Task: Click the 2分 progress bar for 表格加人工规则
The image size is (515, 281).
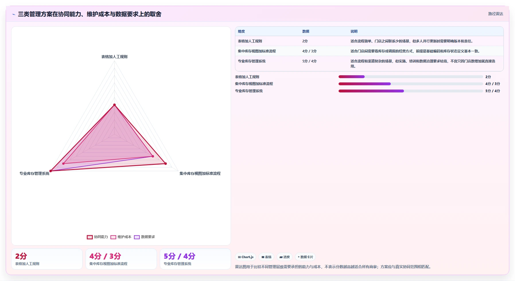Action: (411, 77)
